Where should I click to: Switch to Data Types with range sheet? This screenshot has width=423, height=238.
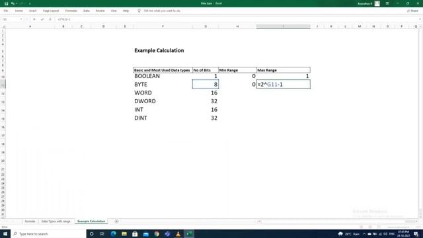(x=56, y=221)
